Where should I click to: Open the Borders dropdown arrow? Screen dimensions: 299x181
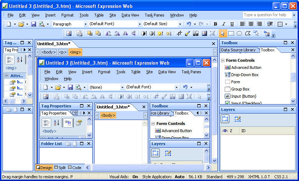pyautogui.click(x=286, y=24)
